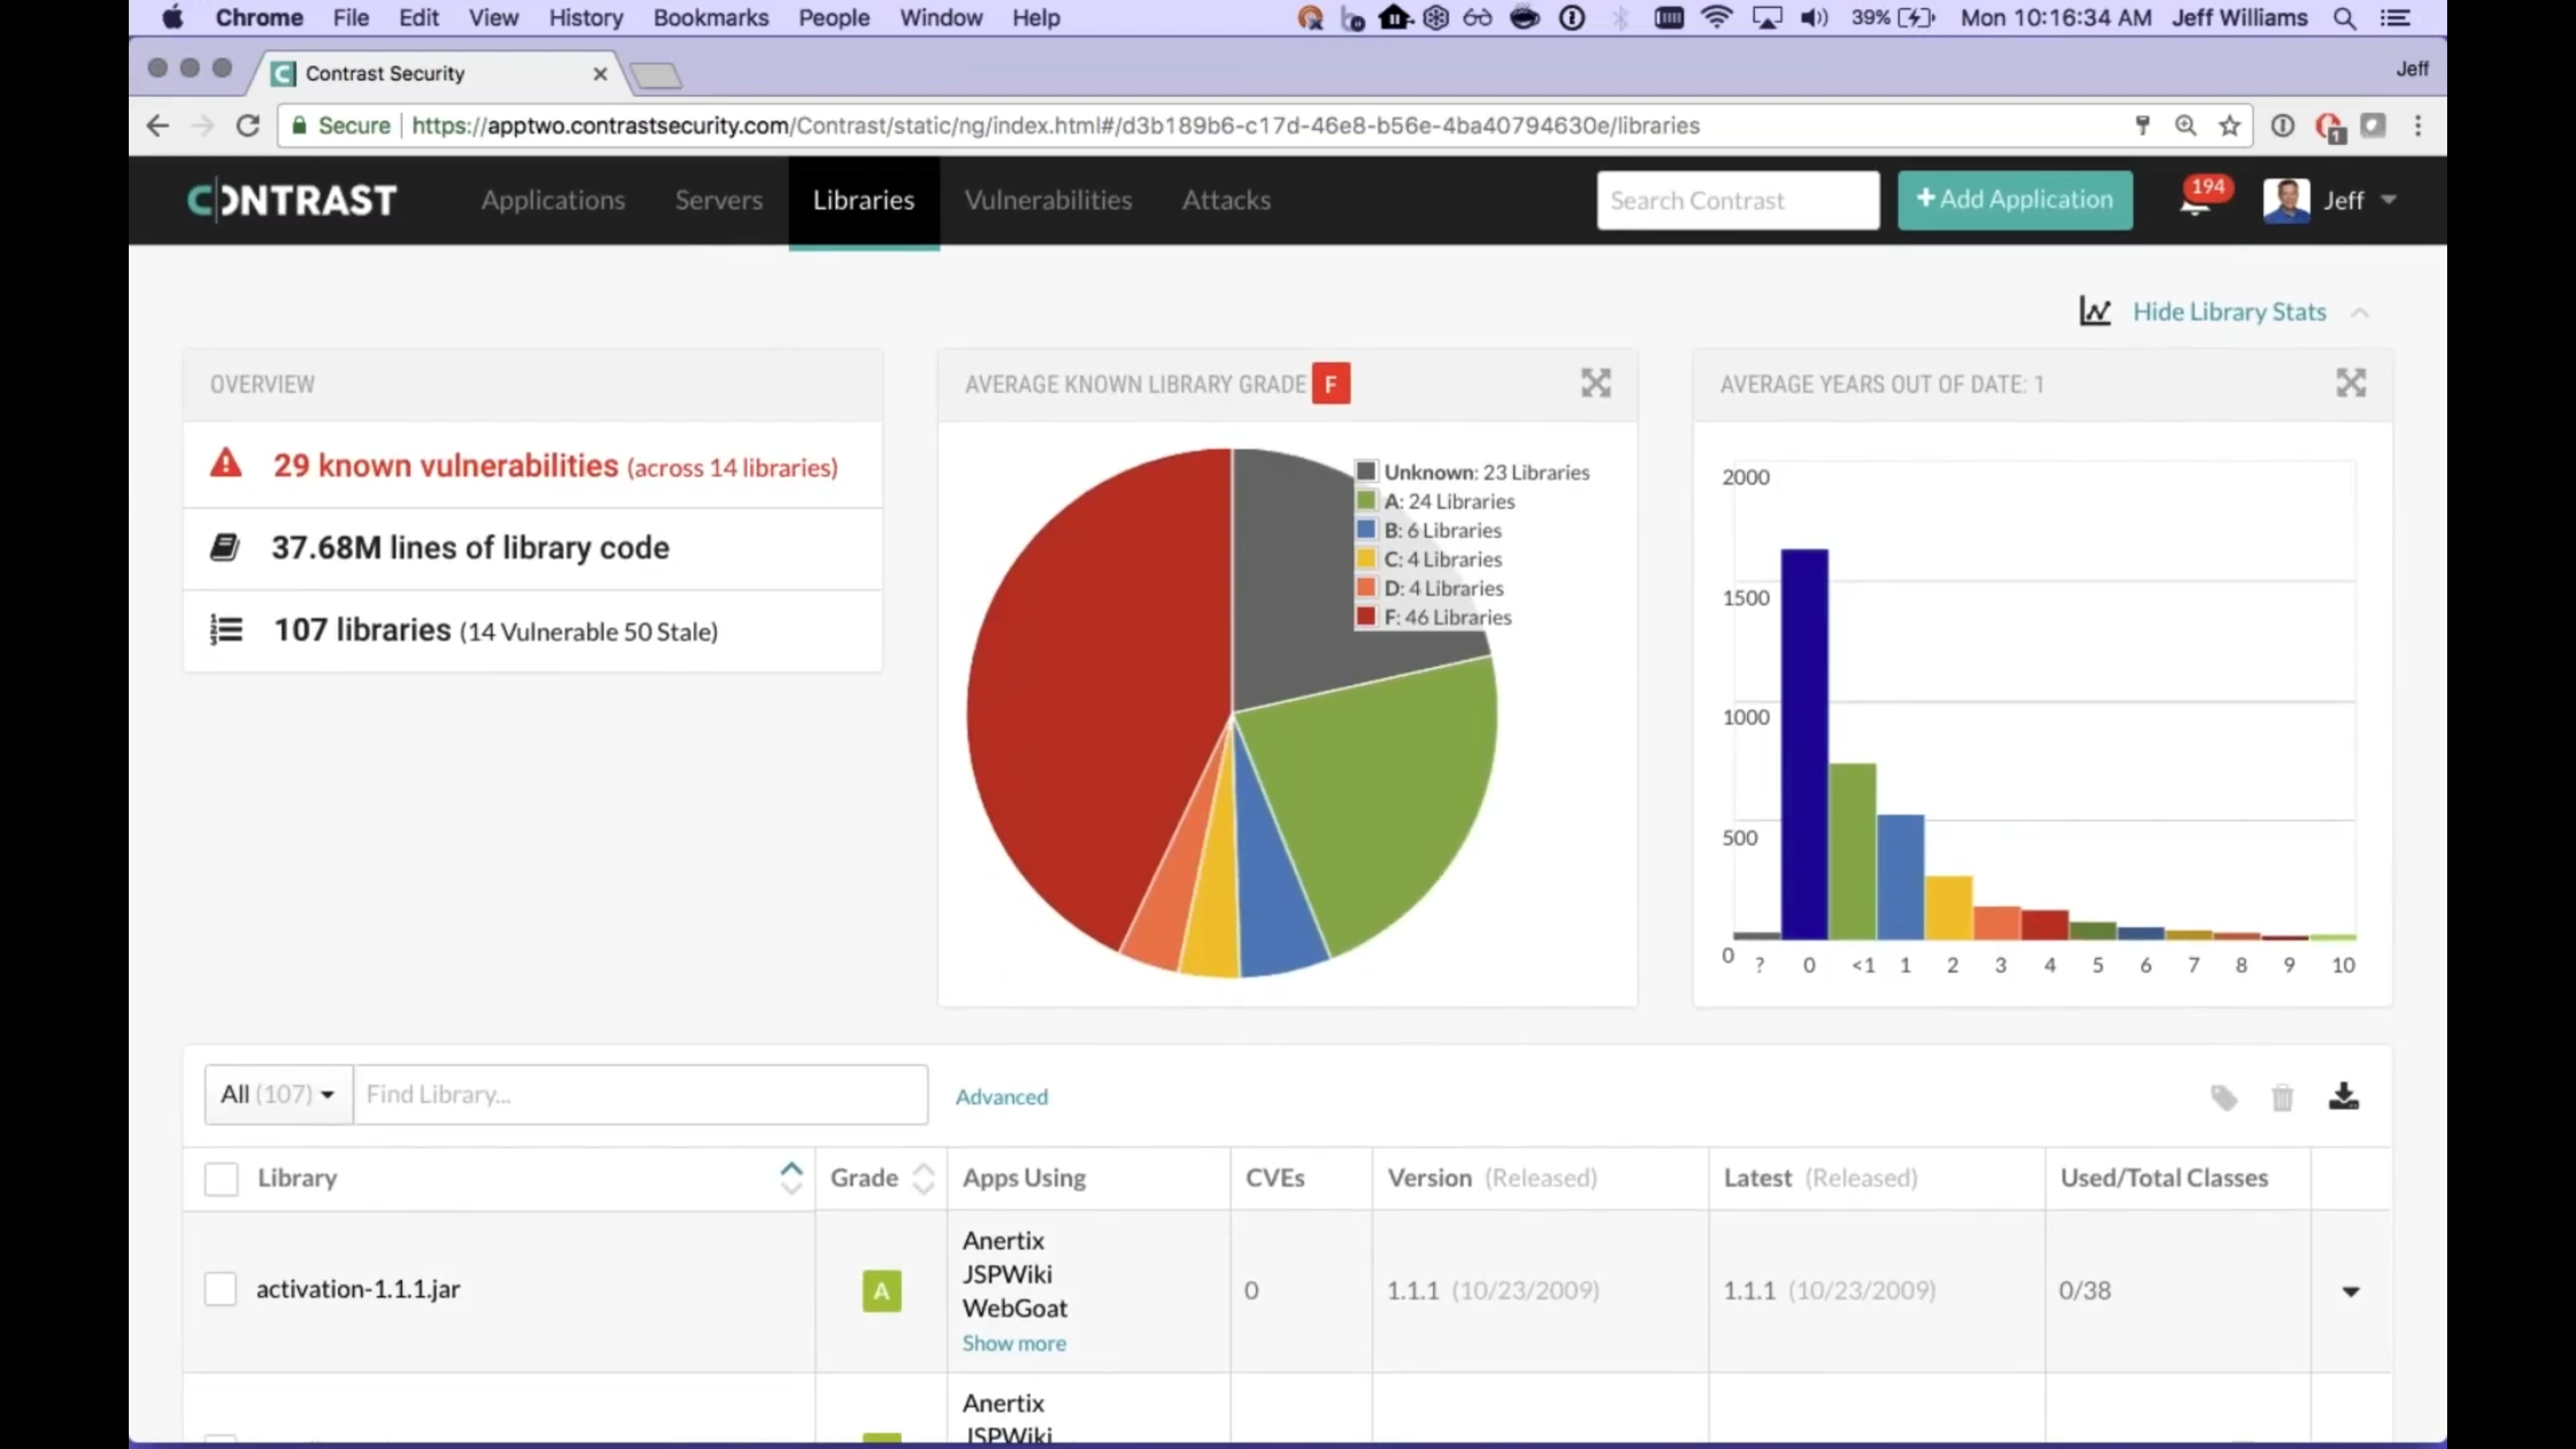This screenshot has width=2576, height=1449.
Task: Click the Unknown gray legend swatch
Action: coord(1366,471)
